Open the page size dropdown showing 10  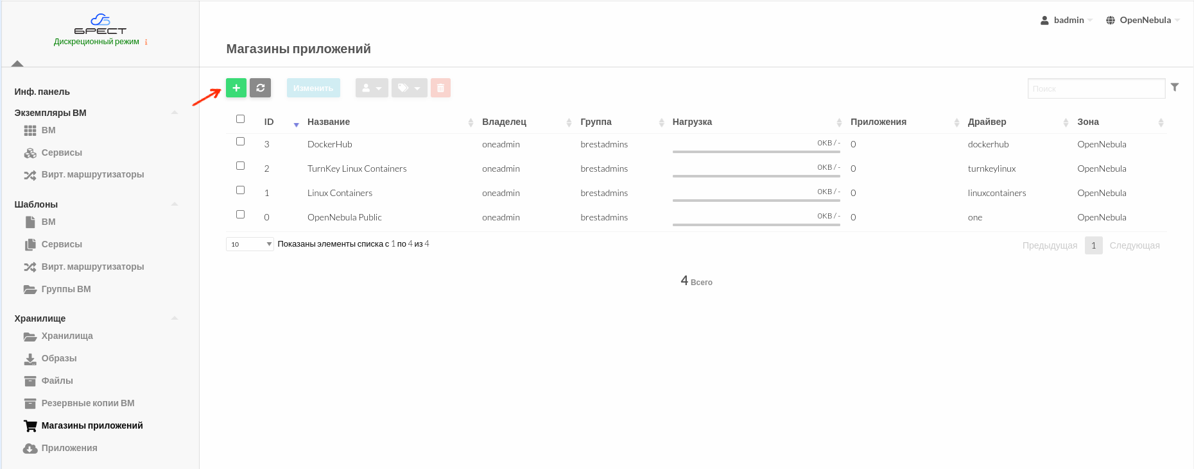250,244
